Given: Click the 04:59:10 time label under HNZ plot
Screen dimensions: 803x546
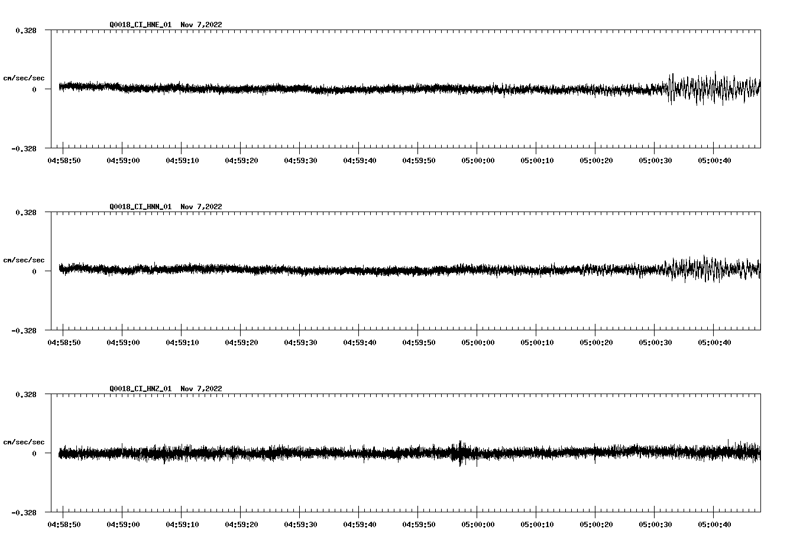Looking at the screenshot, I should tap(183, 525).
